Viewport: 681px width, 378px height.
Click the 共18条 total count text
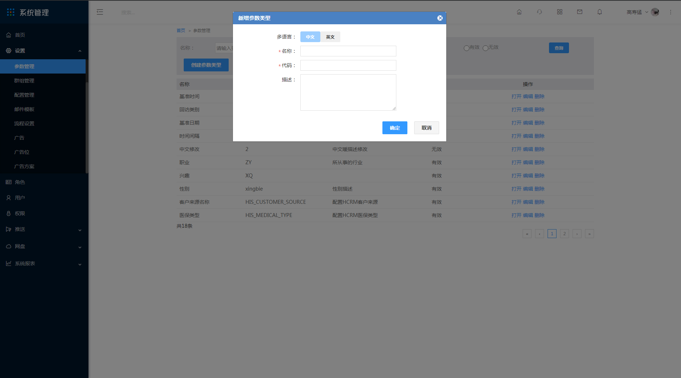[x=184, y=226]
